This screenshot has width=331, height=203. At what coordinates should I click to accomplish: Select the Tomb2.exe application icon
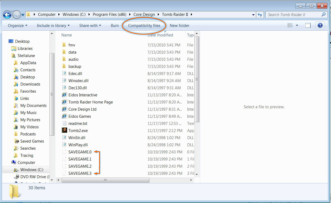tap(64, 130)
